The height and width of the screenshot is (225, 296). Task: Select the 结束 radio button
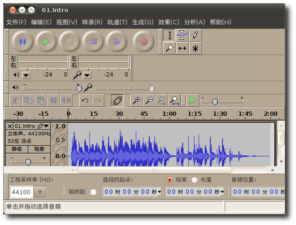coord(170,180)
